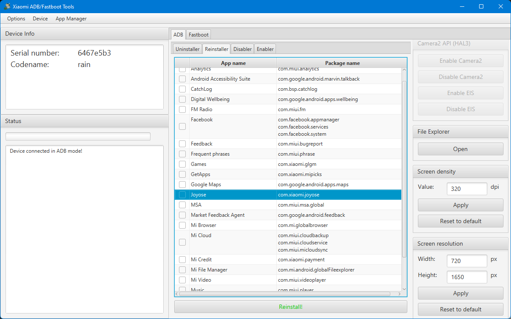Check the Market Feedback Agent checkbox
This screenshot has height=319, width=511.
[x=182, y=215]
